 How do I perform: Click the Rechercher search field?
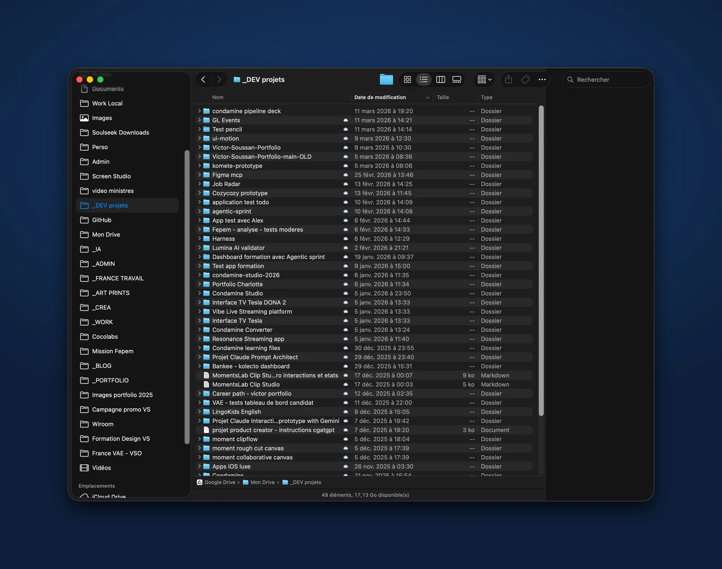coord(606,79)
